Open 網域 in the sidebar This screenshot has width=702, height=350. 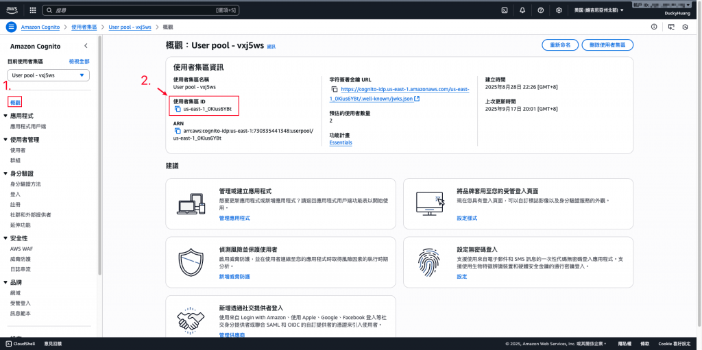[15, 292]
